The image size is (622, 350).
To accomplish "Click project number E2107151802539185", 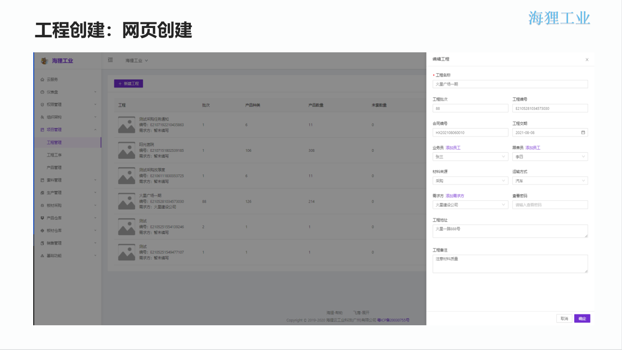I will [x=167, y=150].
